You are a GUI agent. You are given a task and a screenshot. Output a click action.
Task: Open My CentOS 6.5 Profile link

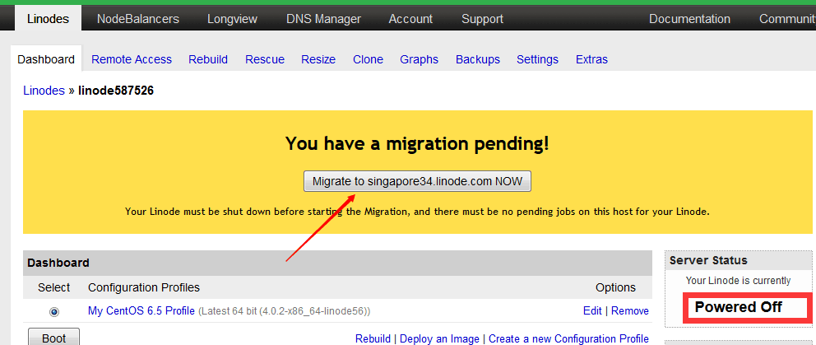(141, 311)
